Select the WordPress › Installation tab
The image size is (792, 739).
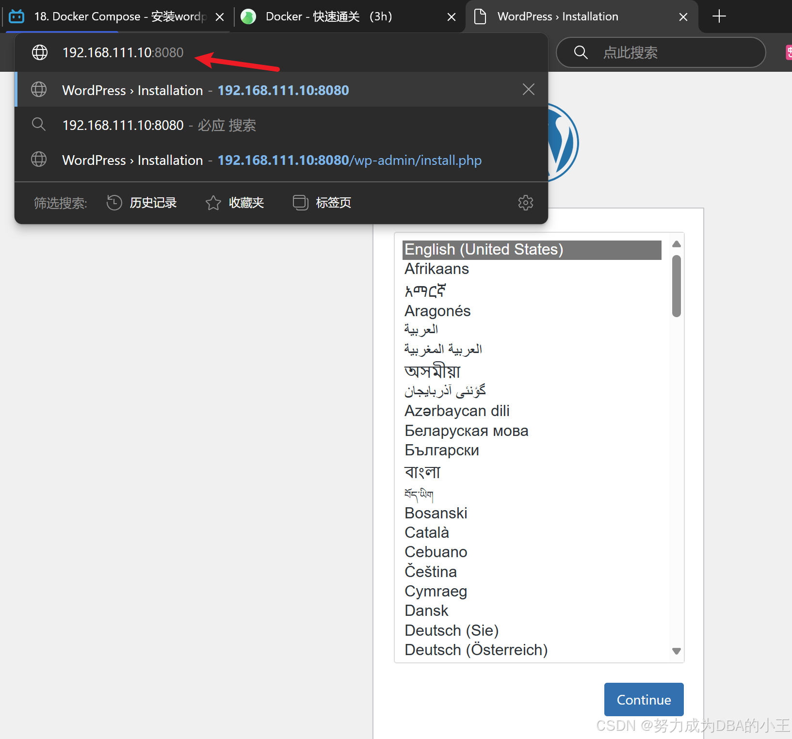click(582, 16)
